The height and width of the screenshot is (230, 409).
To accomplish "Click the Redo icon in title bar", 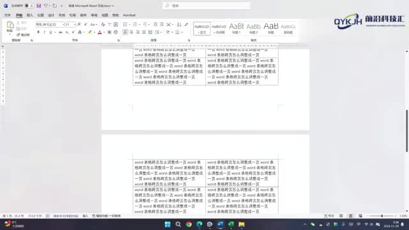I will click(x=55, y=6).
